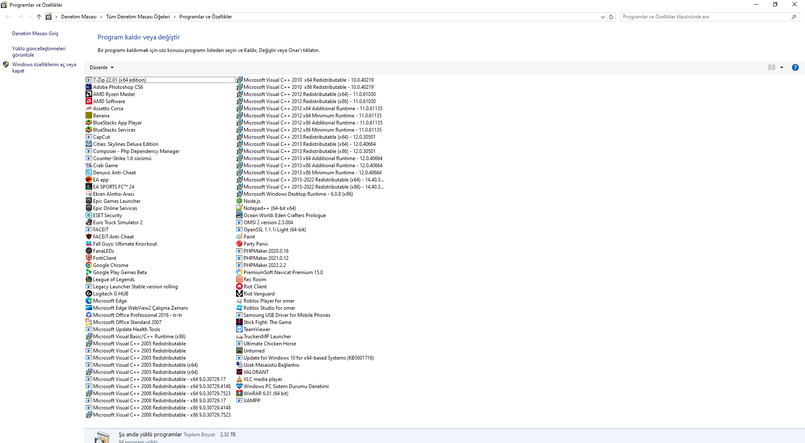The image size is (805, 443).
Task: Click the BlueStacks App Player icon
Action: pyautogui.click(x=89, y=123)
